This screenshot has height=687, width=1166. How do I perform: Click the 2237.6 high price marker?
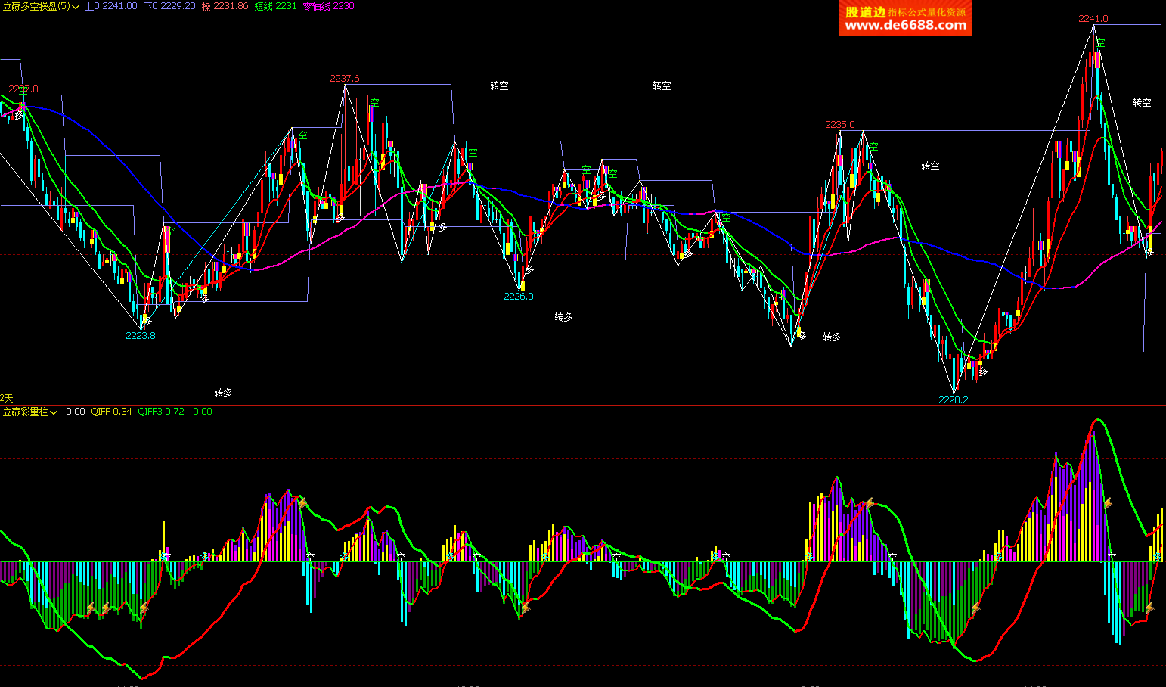point(345,79)
